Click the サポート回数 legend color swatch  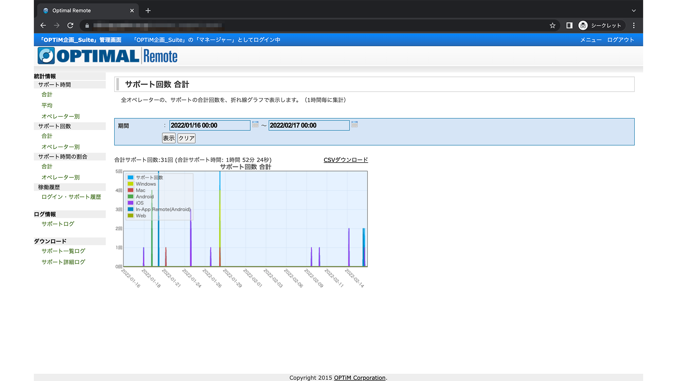[130, 177]
